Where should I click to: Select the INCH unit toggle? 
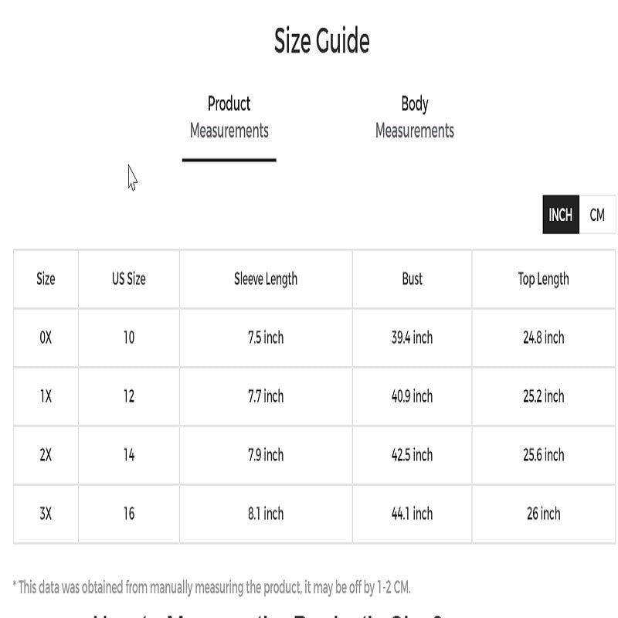(x=561, y=215)
